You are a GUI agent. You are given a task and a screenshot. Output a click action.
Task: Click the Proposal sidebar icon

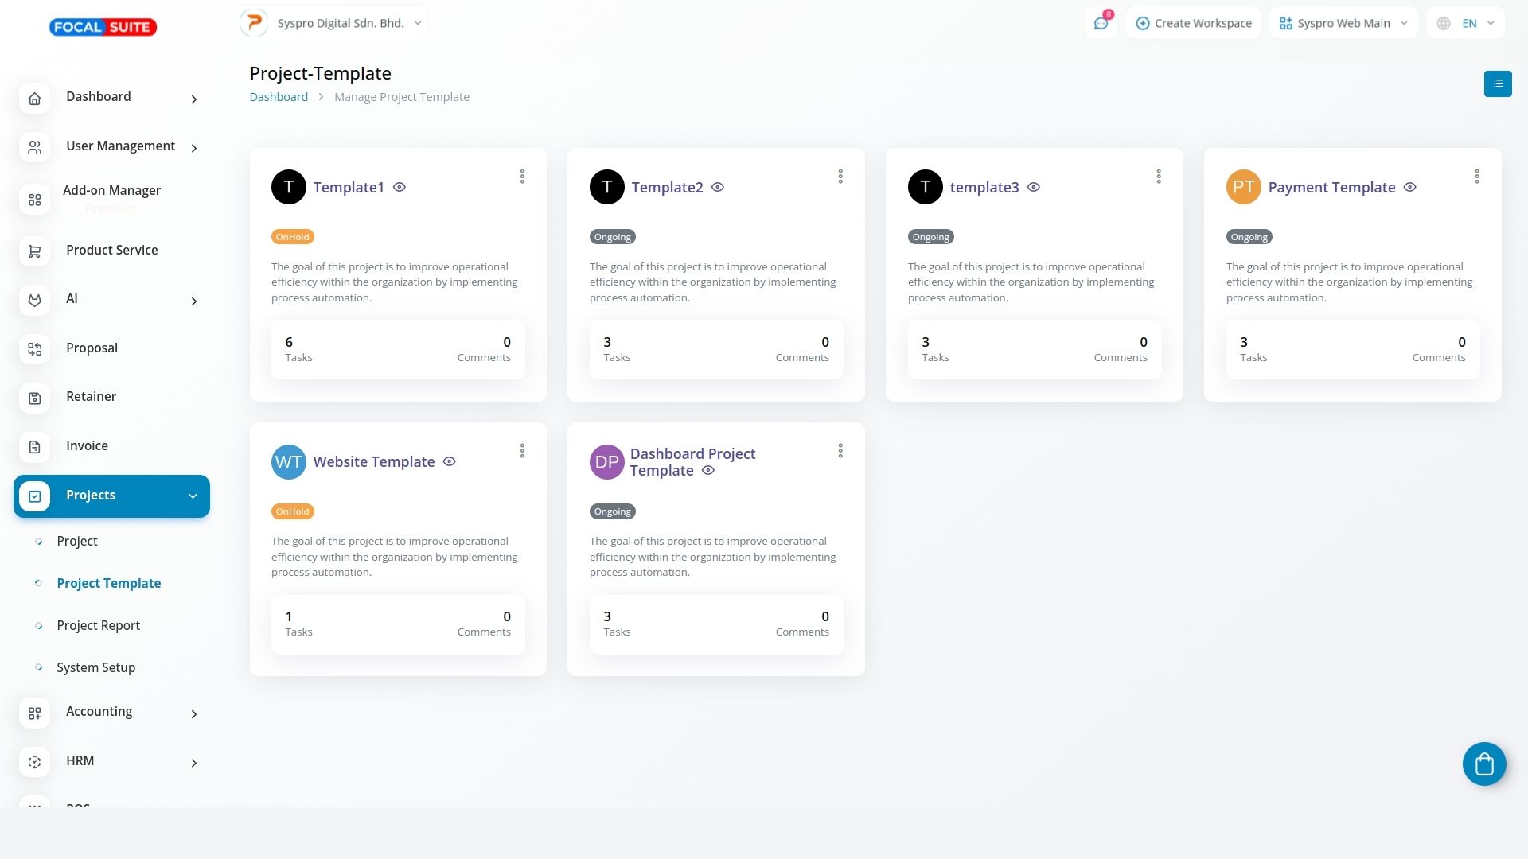tap(34, 349)
